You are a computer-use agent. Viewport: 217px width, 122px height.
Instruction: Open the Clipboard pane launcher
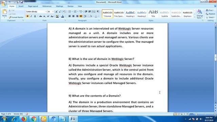click(23, 20)
